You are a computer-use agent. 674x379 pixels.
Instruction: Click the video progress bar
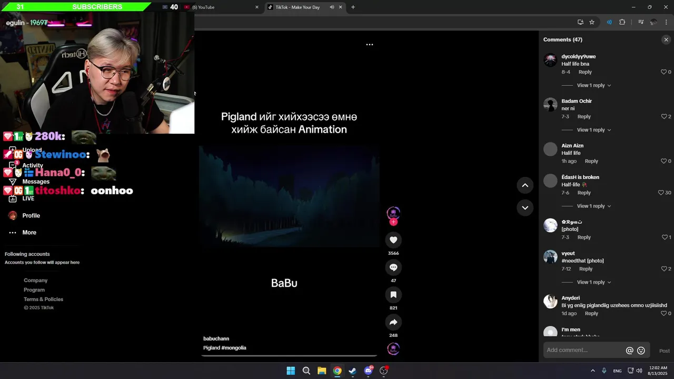[x=289, y=356]
